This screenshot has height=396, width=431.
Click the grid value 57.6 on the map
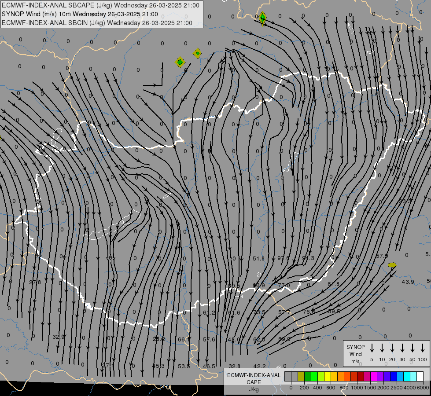tap(209, 339)
